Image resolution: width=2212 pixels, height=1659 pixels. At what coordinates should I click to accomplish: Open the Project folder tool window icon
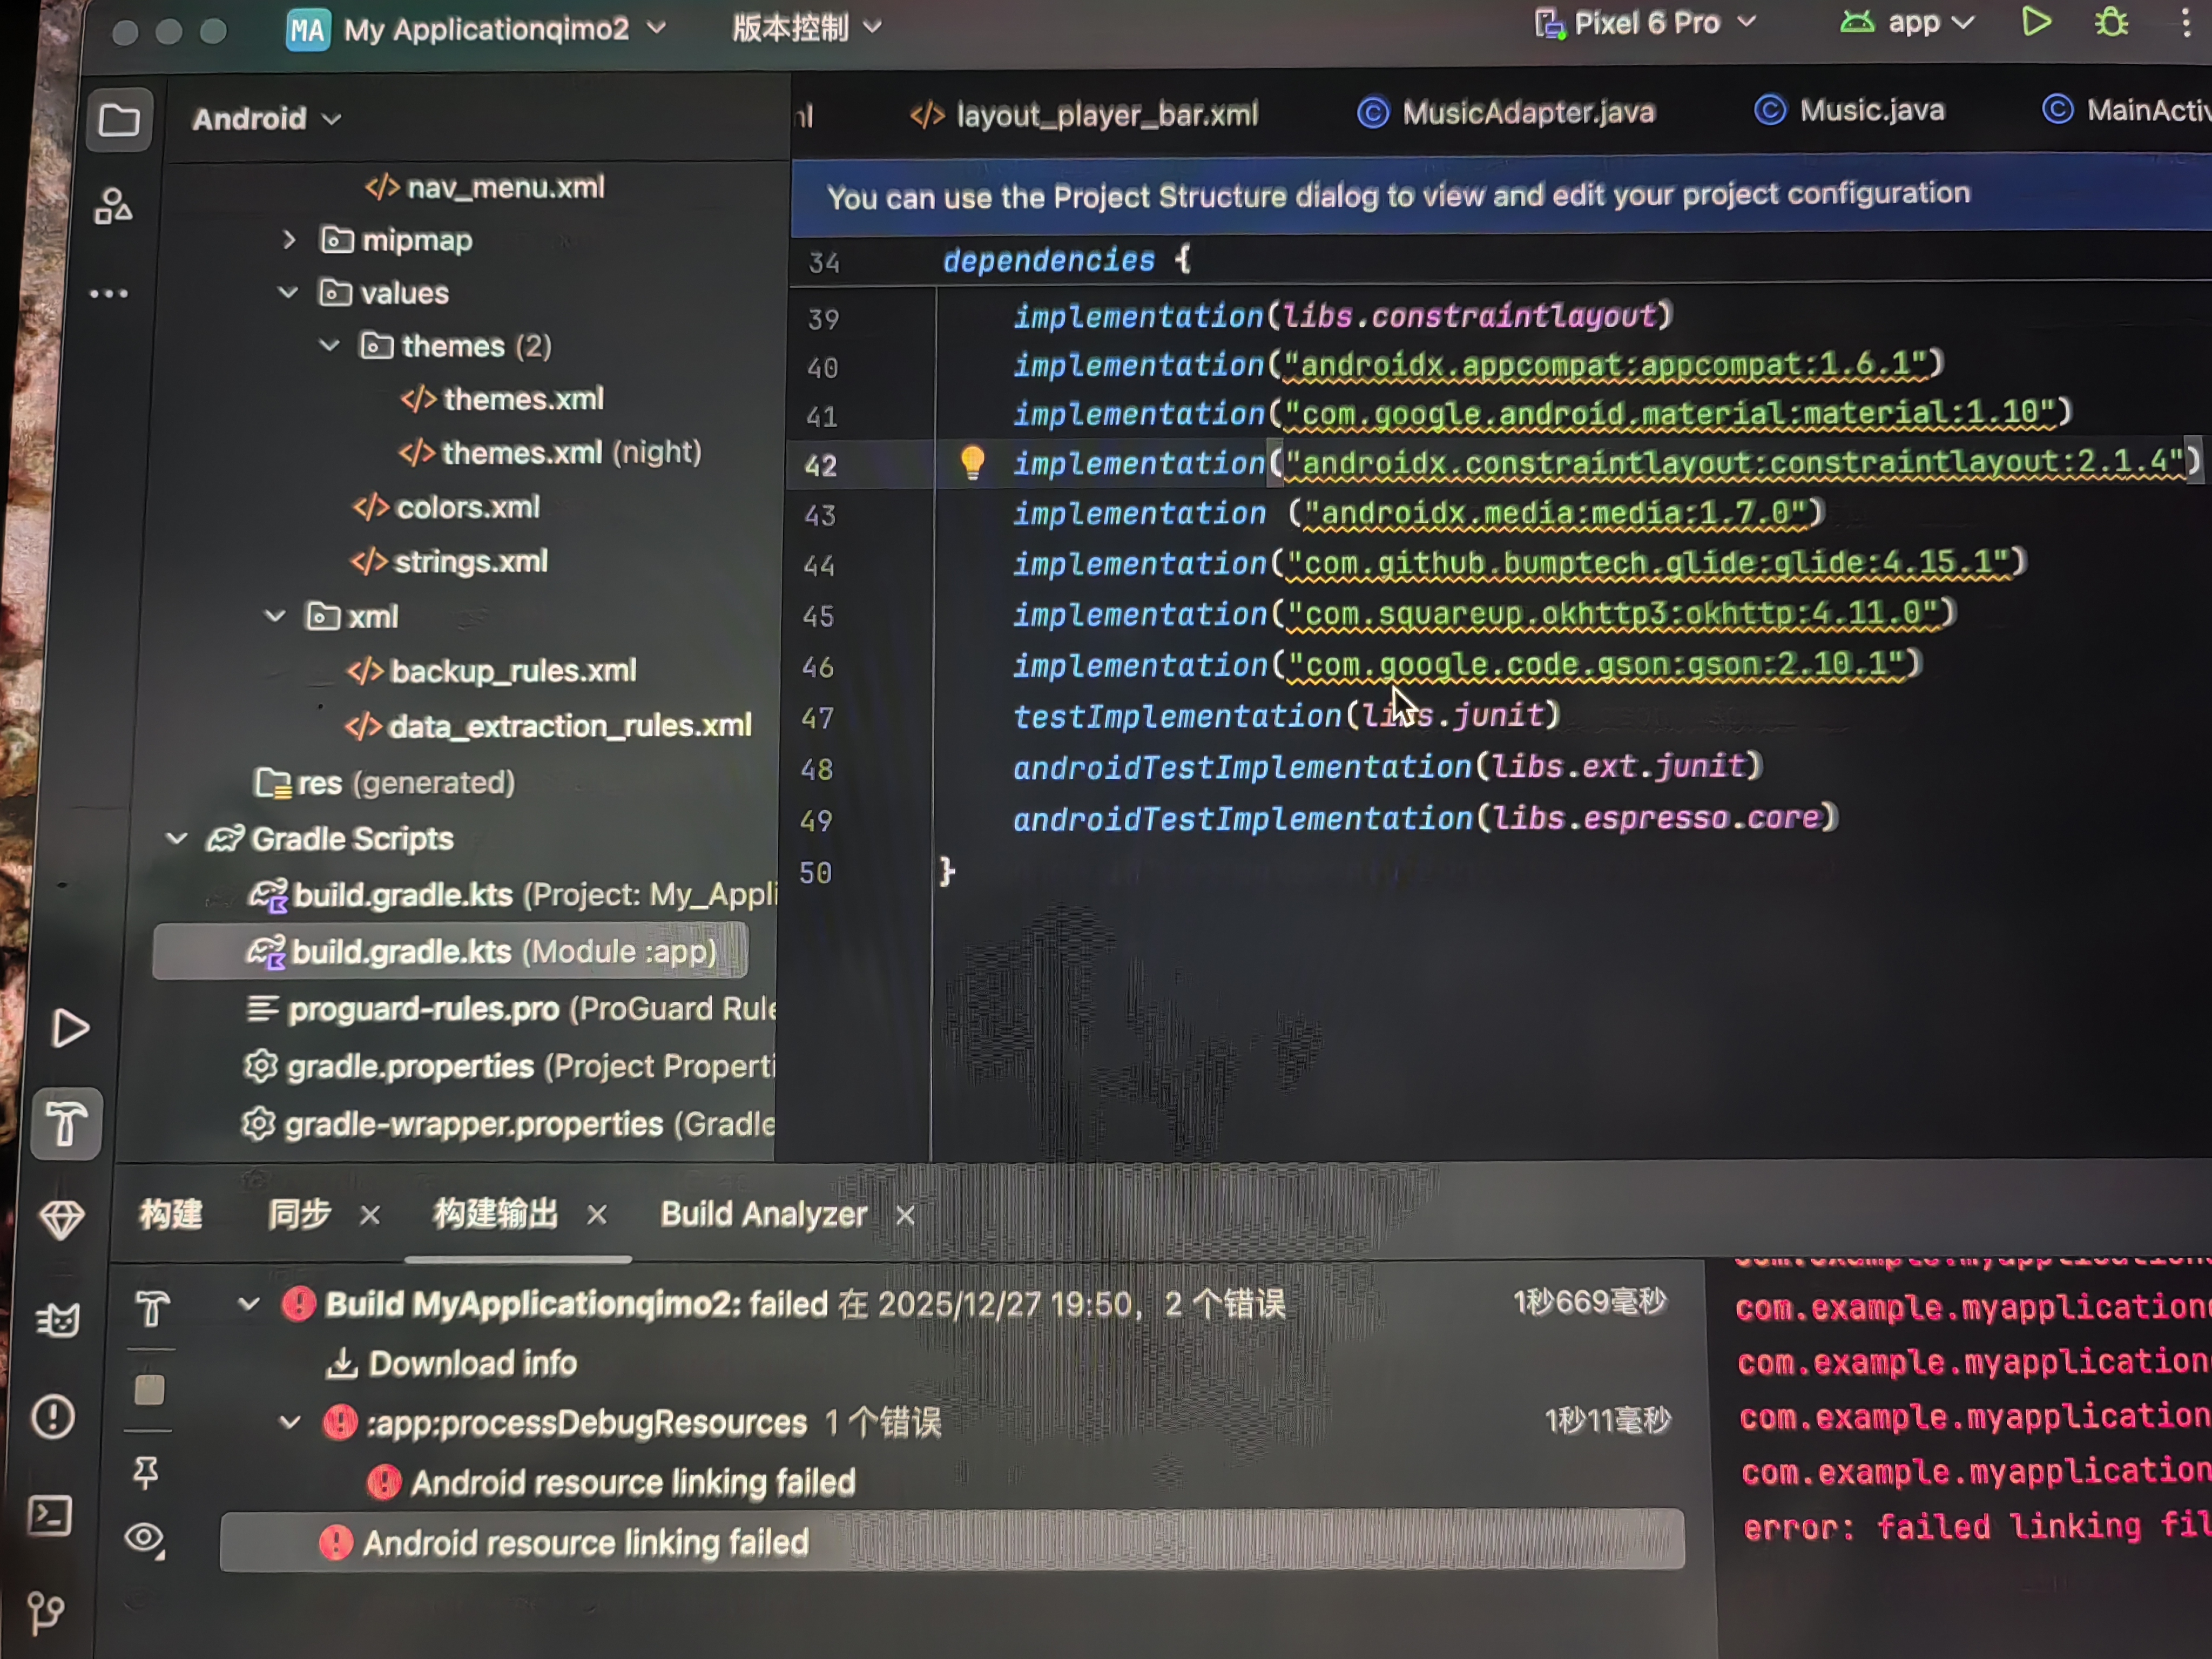tap(119, 120)
